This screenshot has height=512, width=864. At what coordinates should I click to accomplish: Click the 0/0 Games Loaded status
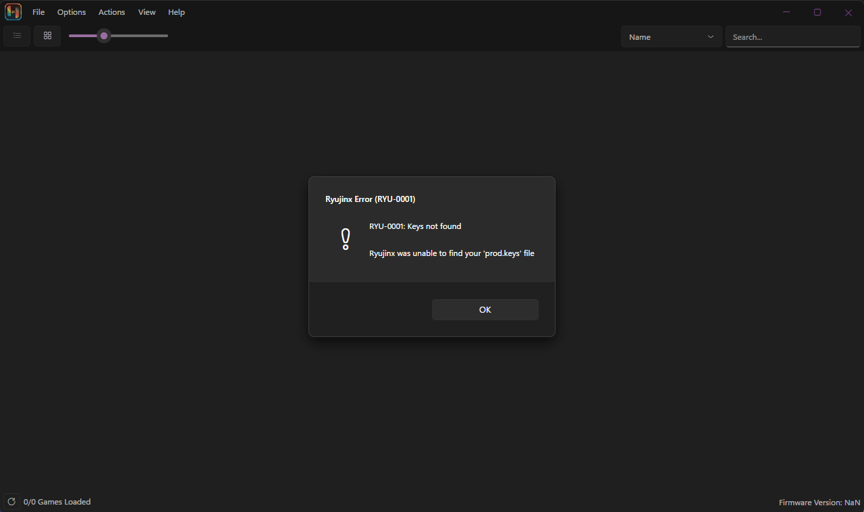pos(57,501)
